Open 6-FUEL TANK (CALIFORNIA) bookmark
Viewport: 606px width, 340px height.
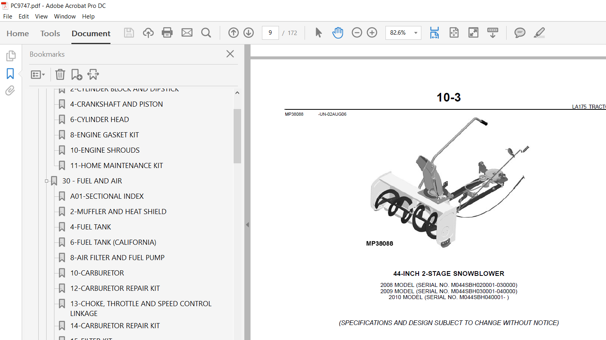113,242
